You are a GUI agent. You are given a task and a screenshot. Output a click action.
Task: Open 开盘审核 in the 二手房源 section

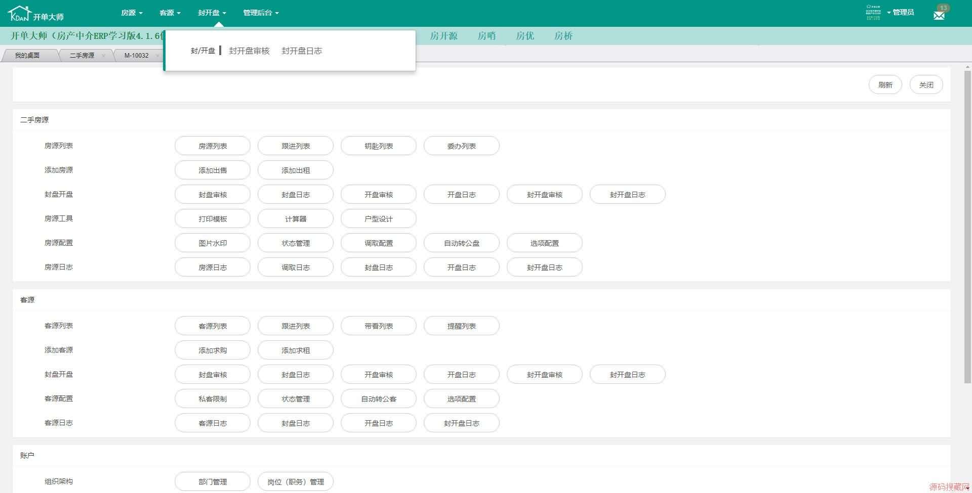(x=379, y=195)
